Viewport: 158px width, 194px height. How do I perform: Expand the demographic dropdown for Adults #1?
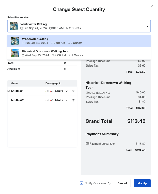pos(67,91)
